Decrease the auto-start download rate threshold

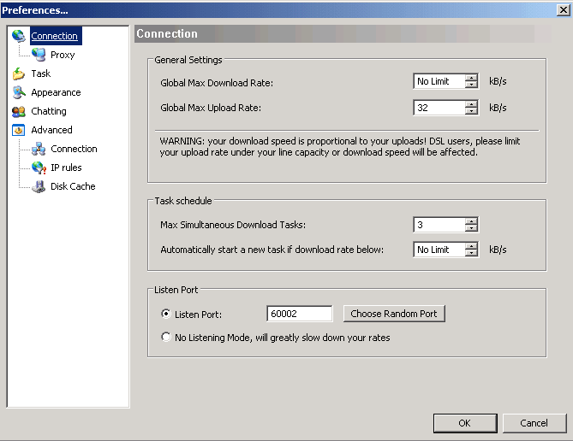click(x=471, y=253)
